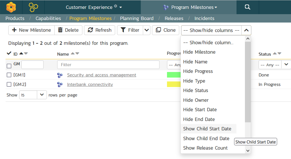Click milestone icon beside Interbank connectivity
The height and width of the screenshot is (159, 291).
[60, 85]
